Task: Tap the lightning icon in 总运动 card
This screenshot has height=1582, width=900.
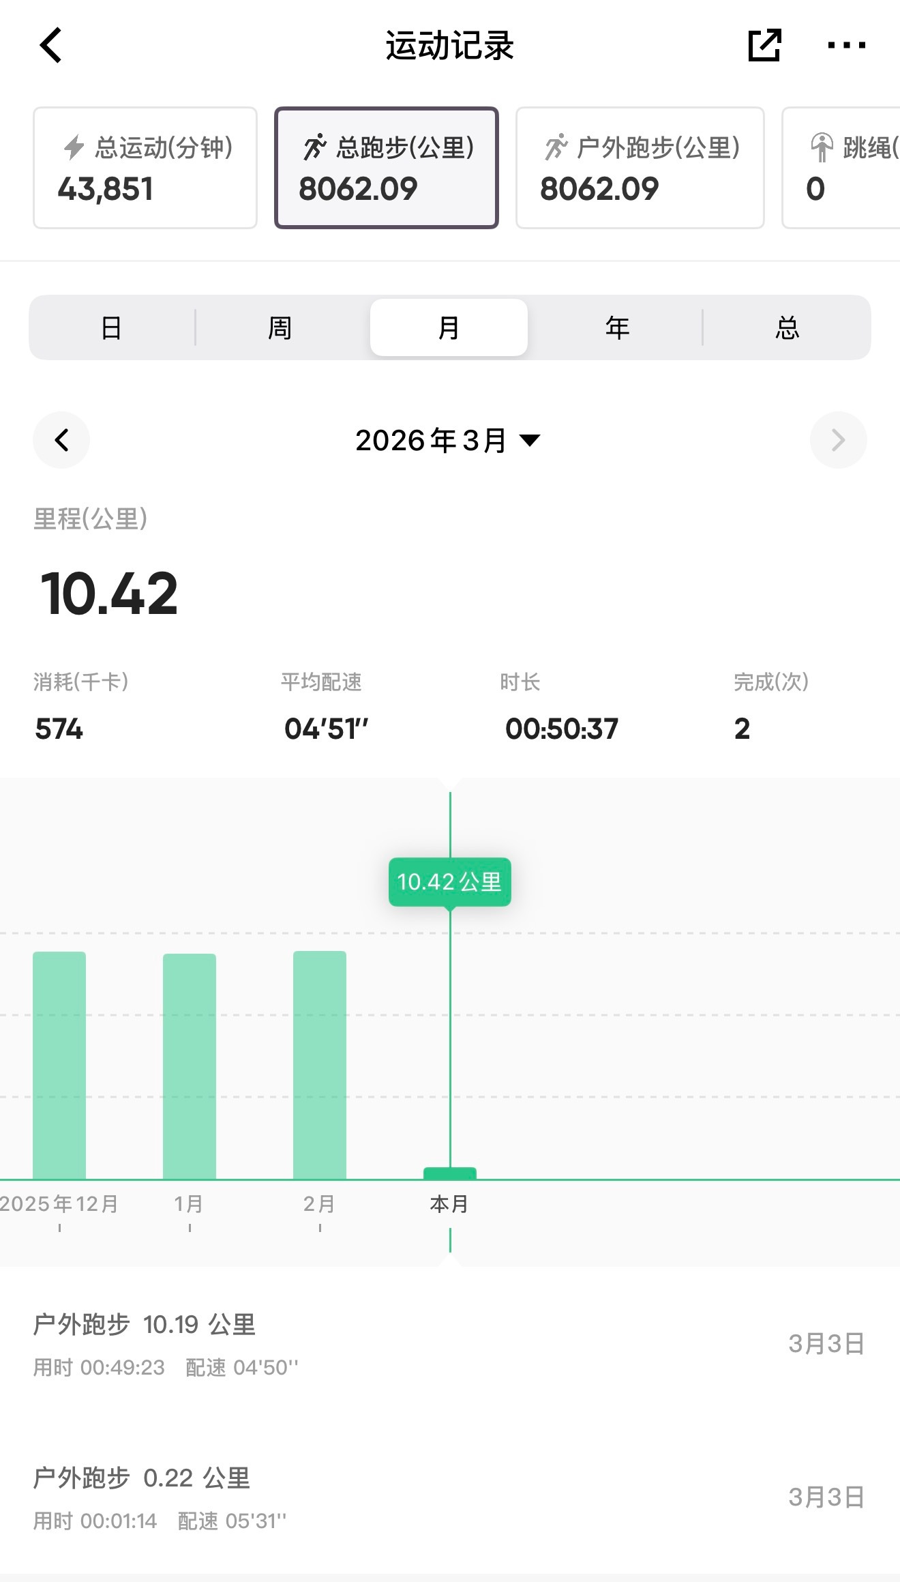Action: (x=74, y=147)
